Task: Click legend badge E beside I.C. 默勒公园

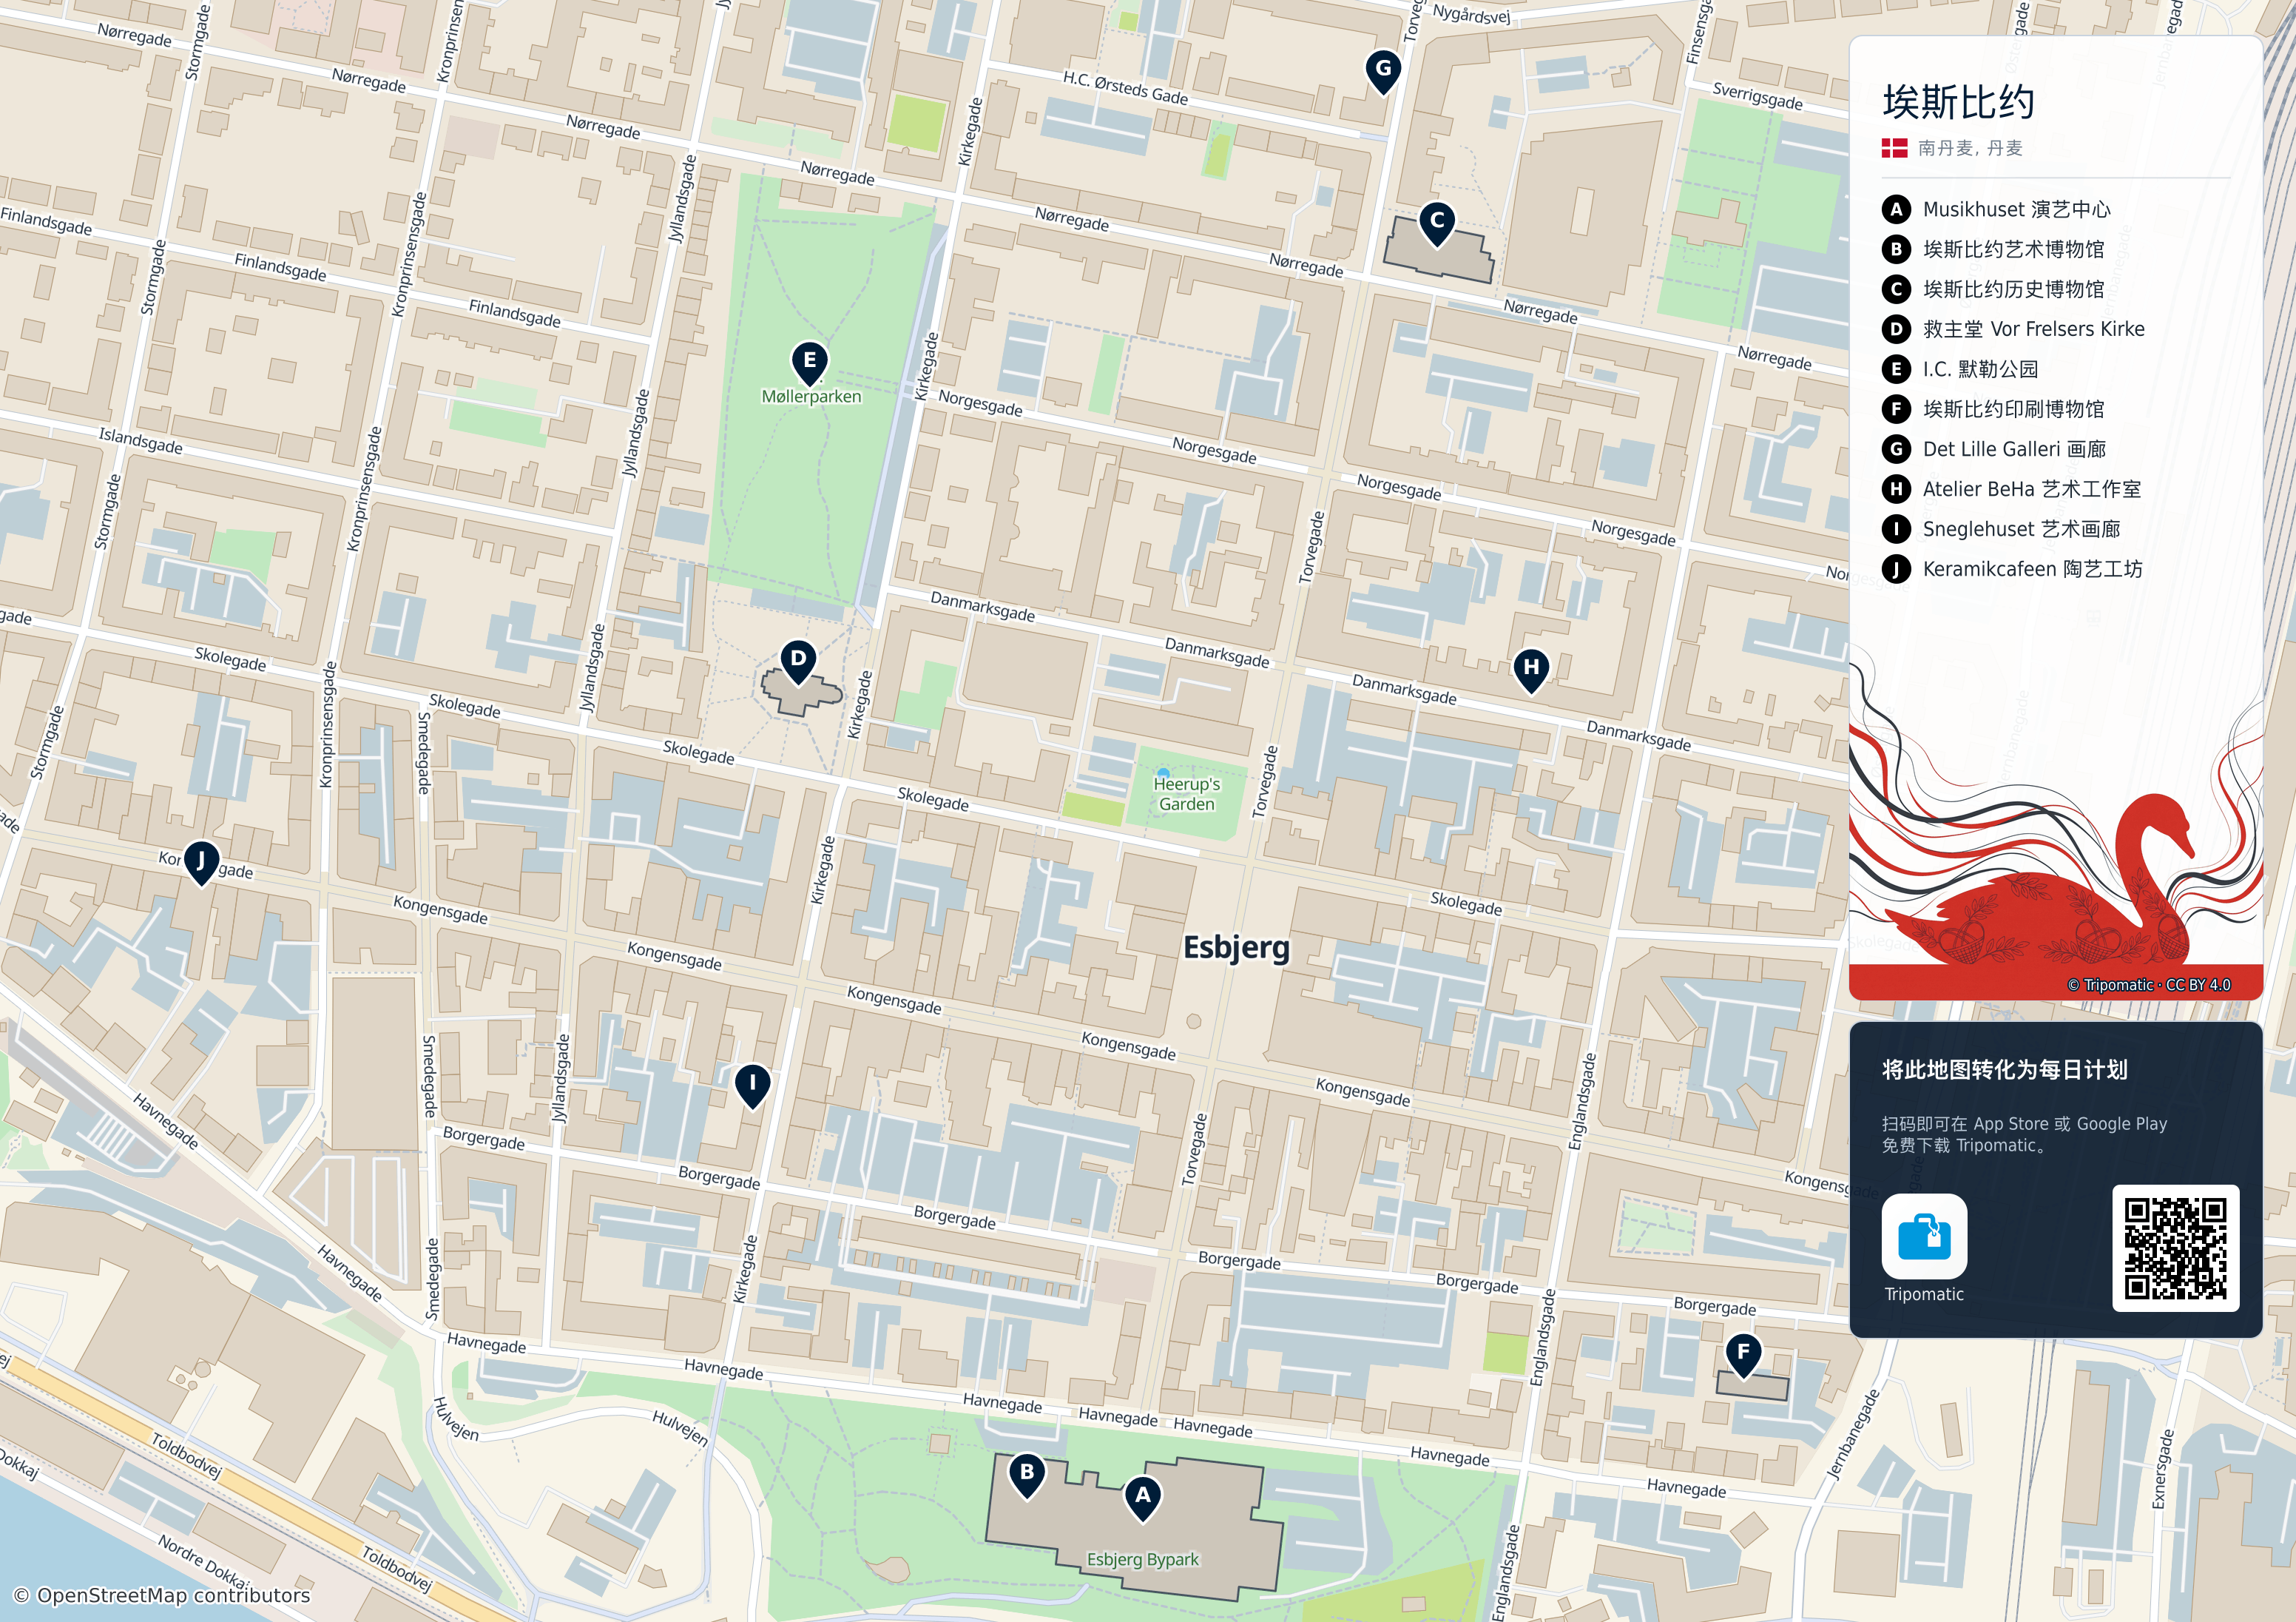Action: tap(1895, 369)
